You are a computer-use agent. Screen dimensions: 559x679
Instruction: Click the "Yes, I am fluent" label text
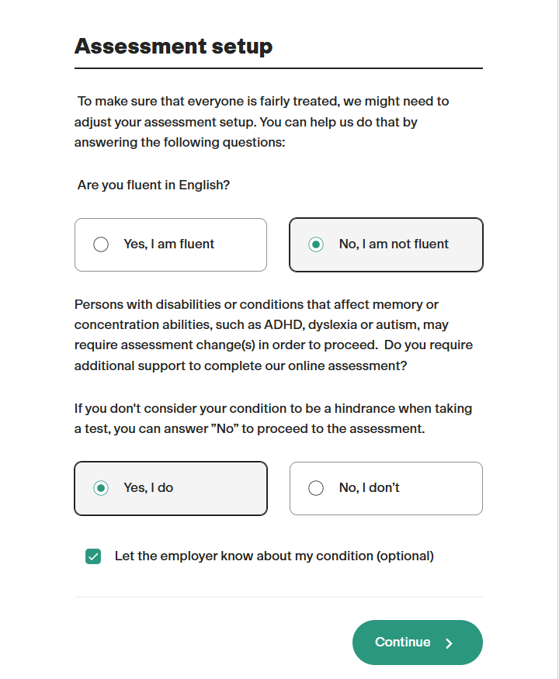pos(168,244)
